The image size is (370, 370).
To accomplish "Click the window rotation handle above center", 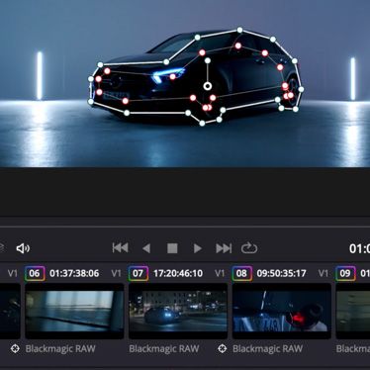I will tap(208, 60).
